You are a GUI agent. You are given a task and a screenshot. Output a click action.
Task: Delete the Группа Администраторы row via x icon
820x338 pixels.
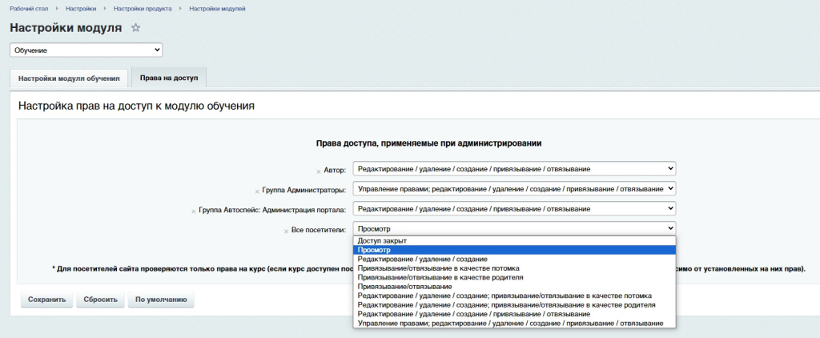click(257, 191)
